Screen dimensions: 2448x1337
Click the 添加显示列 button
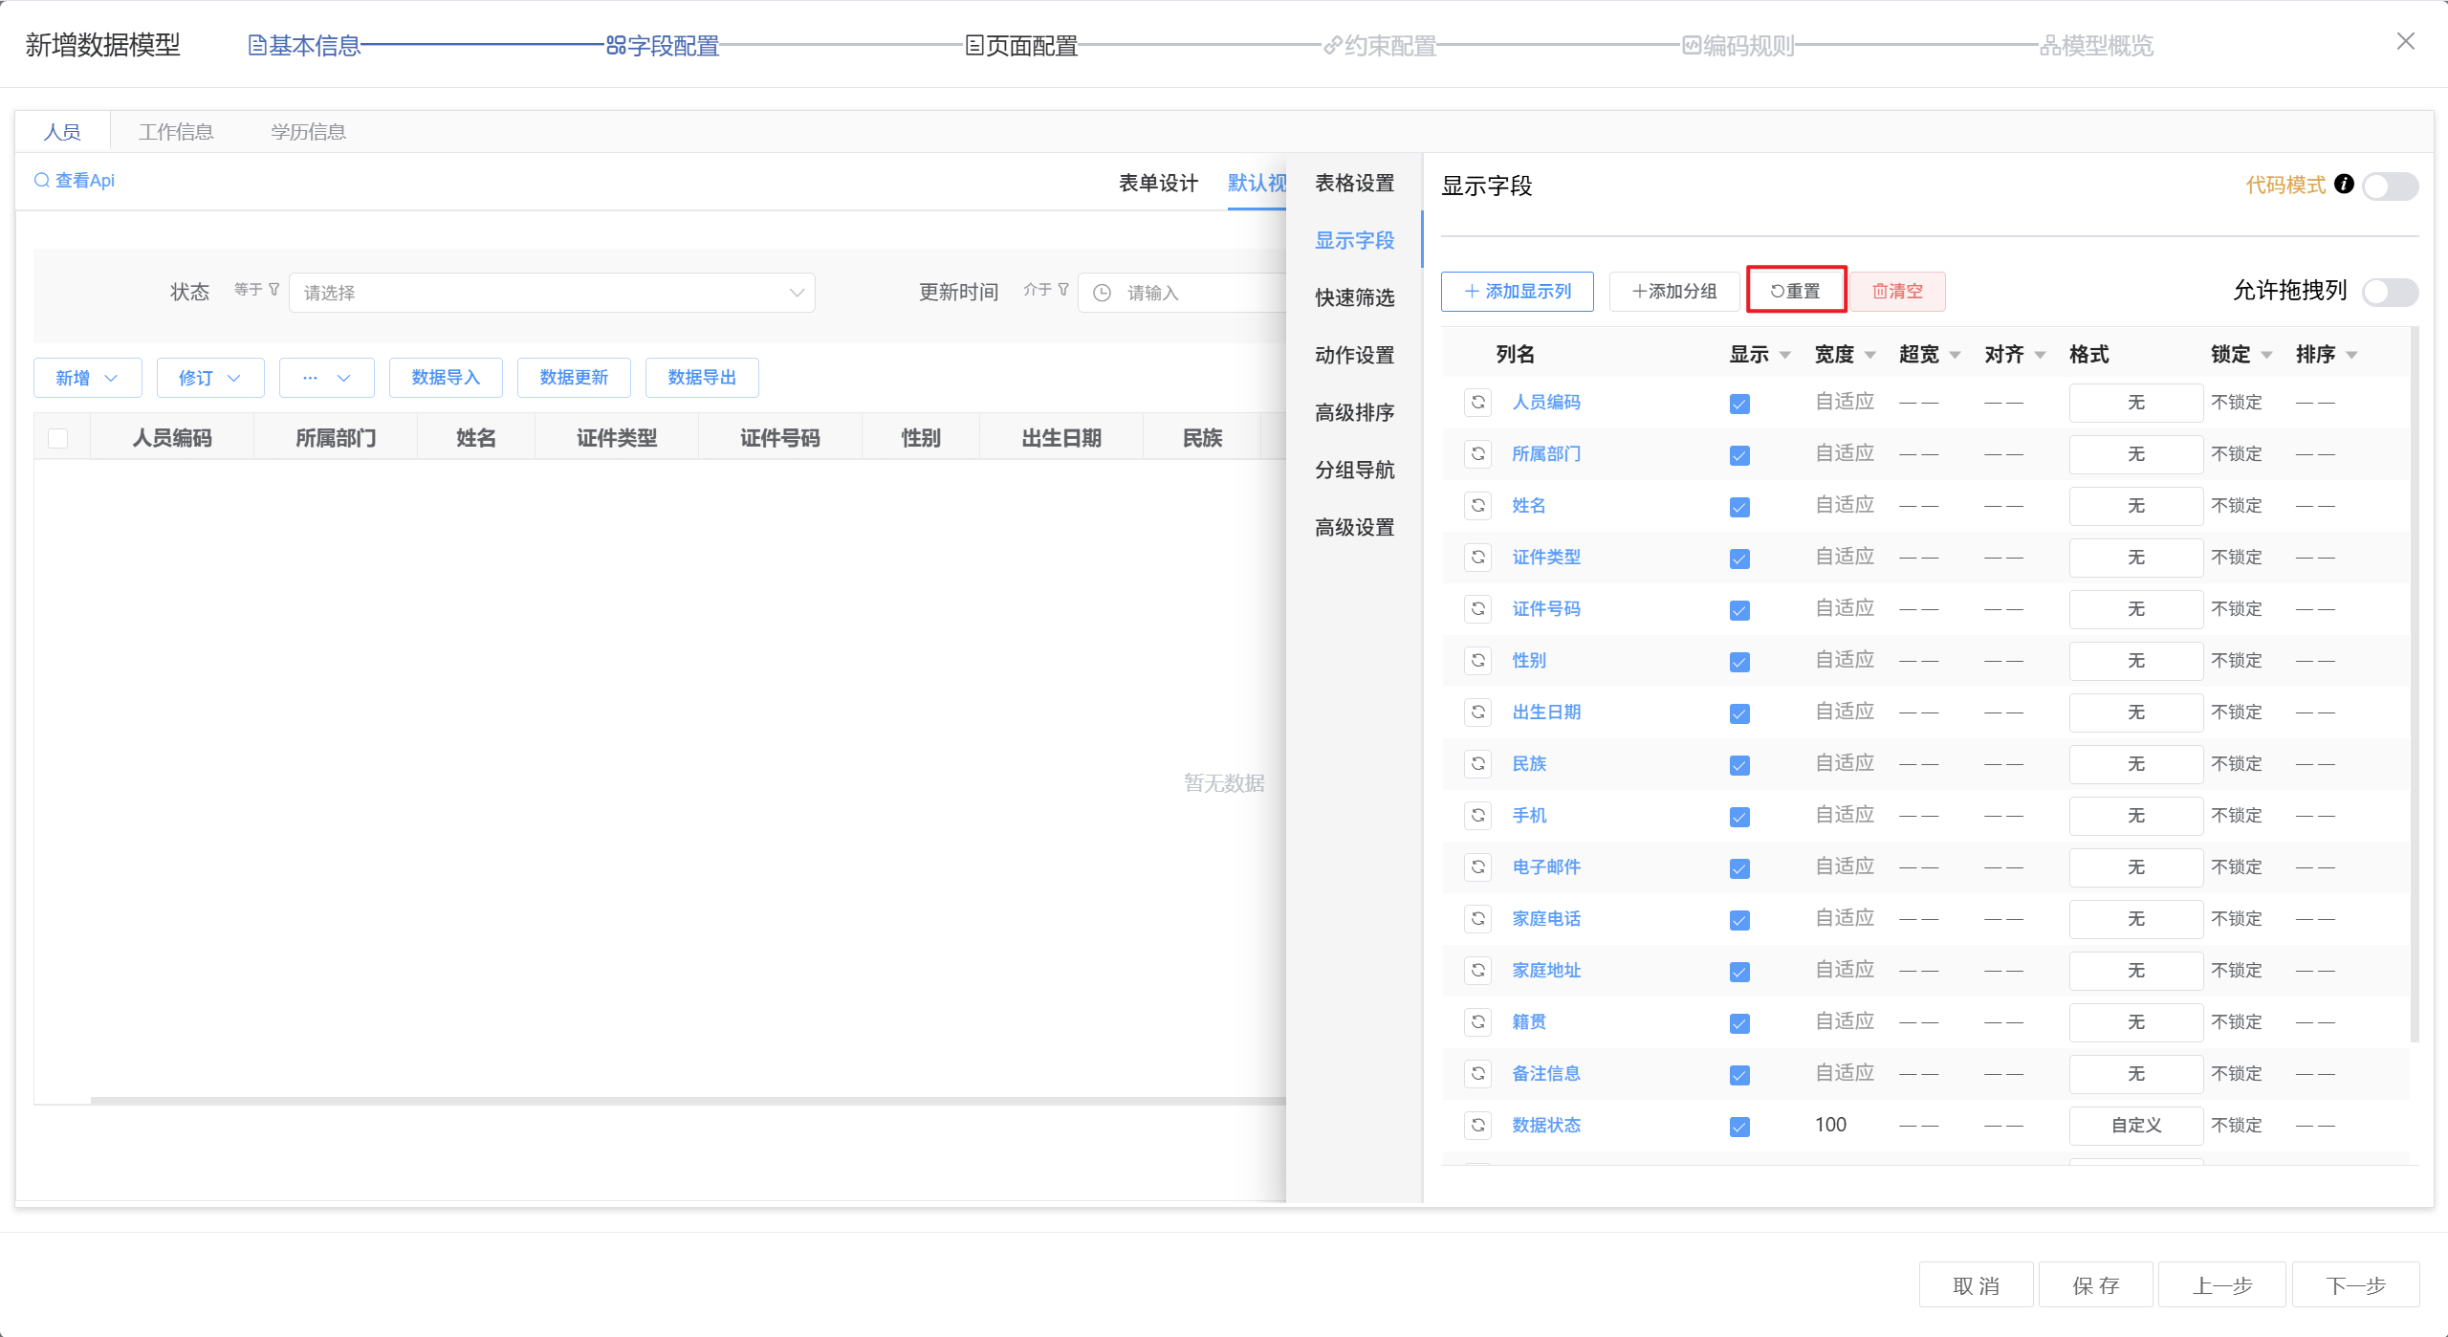pos(1517,292)
